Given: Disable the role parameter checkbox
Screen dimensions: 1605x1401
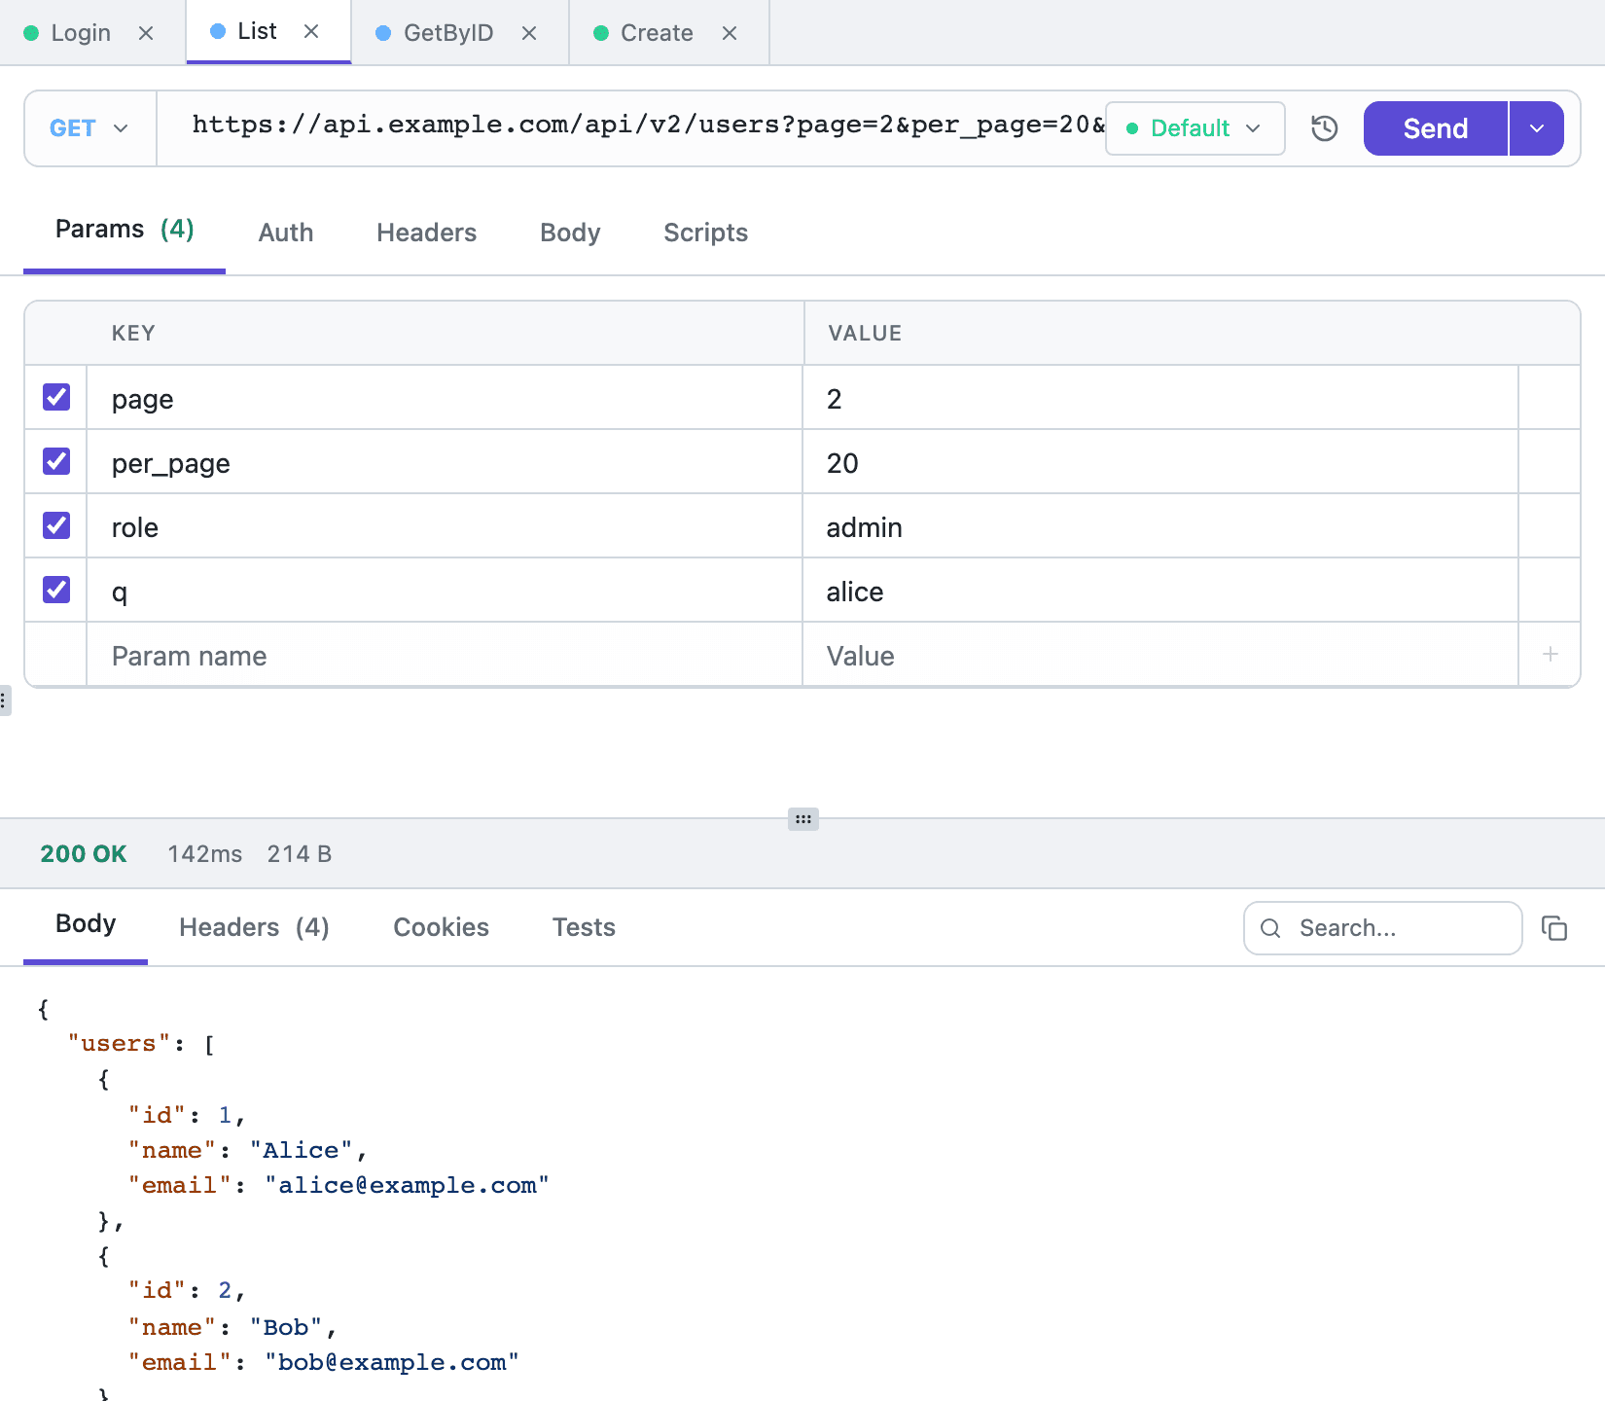Looking at the screenshot, I should point(56,525).
